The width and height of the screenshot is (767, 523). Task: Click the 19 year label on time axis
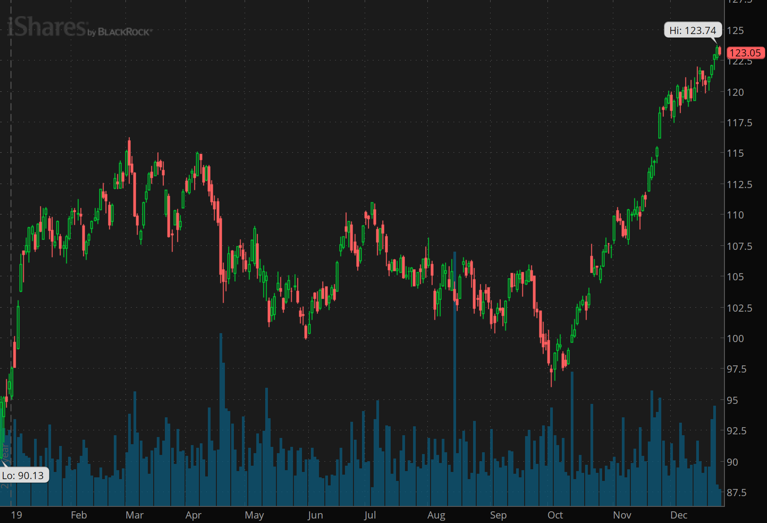[x=17, y=515]
